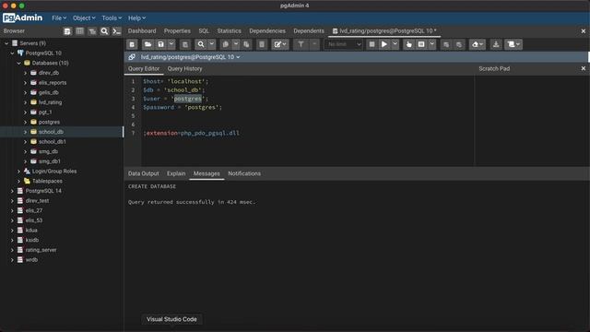Open the Query History tab
The width and height of the screenshot is (590, 332).
point(184,69)
